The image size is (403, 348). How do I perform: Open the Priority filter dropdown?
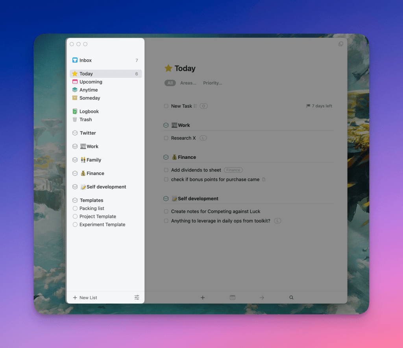(213, 83)
